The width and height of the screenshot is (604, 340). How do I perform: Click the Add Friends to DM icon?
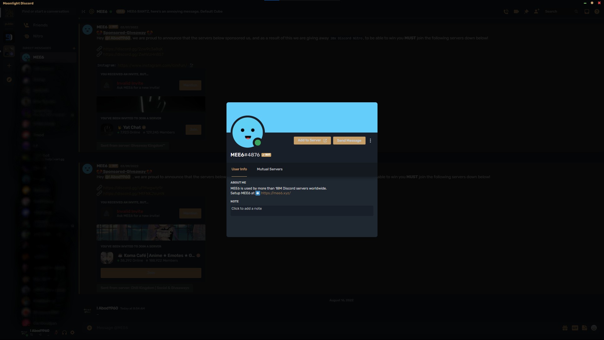point(537,12)
